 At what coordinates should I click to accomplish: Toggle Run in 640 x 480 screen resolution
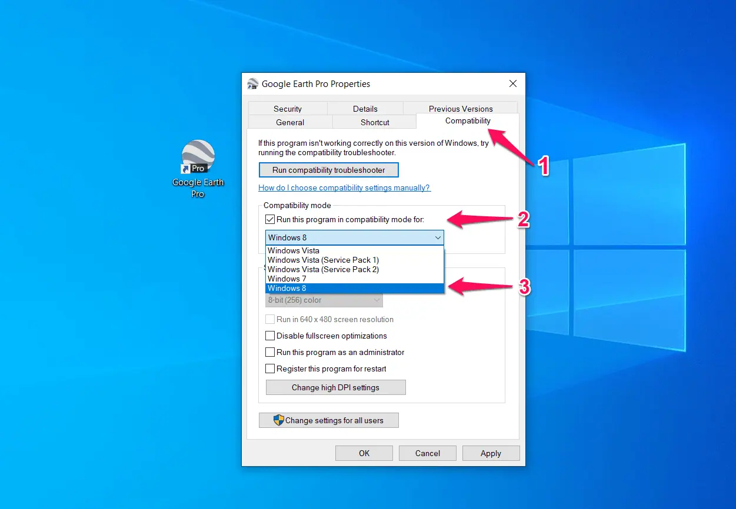tap(270, 319)
